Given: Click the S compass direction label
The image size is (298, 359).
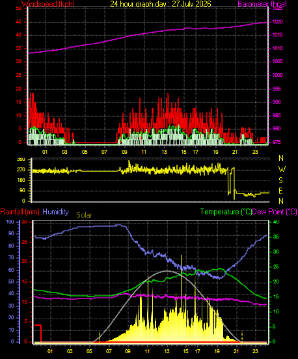Looking at the screenshot, I should point(281,180).
